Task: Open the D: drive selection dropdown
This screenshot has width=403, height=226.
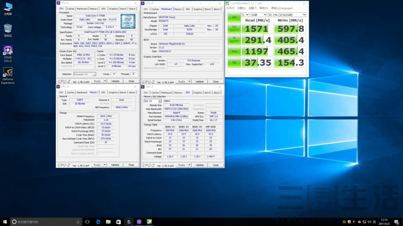Action: point(287,15)
